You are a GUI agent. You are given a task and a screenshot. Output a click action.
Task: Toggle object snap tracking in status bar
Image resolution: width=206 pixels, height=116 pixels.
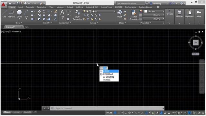click(142, 113)
